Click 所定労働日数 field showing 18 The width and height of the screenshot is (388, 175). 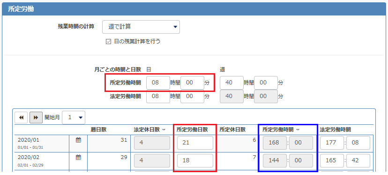[x=195, y=160]
